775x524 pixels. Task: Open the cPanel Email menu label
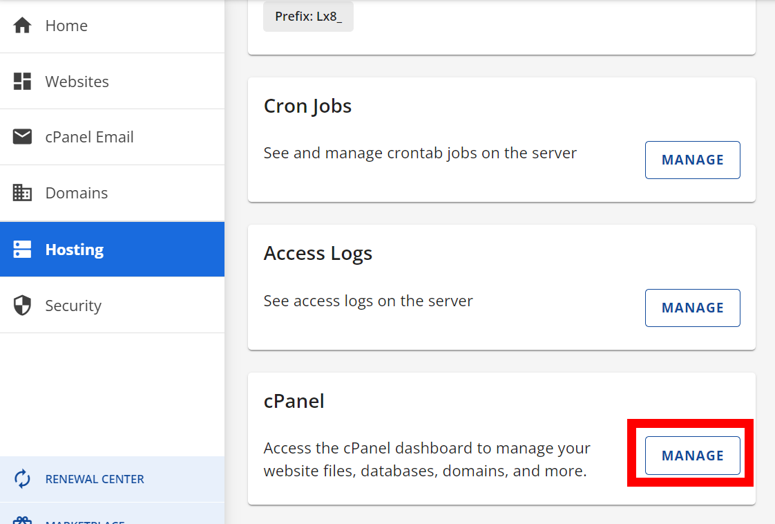89,137
